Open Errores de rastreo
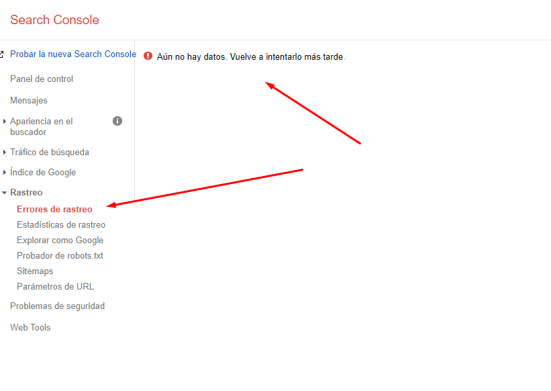Viewport: 551px width, 391px height. tap(54, 209)
